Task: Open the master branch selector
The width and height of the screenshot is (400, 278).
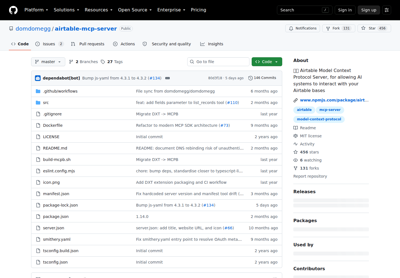Action: pyautogui.click(x=48, y=62)
